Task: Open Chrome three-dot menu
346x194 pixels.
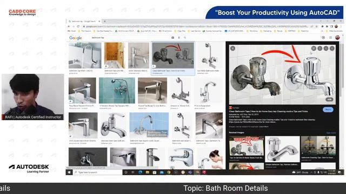Action: (x=341, y=26)
